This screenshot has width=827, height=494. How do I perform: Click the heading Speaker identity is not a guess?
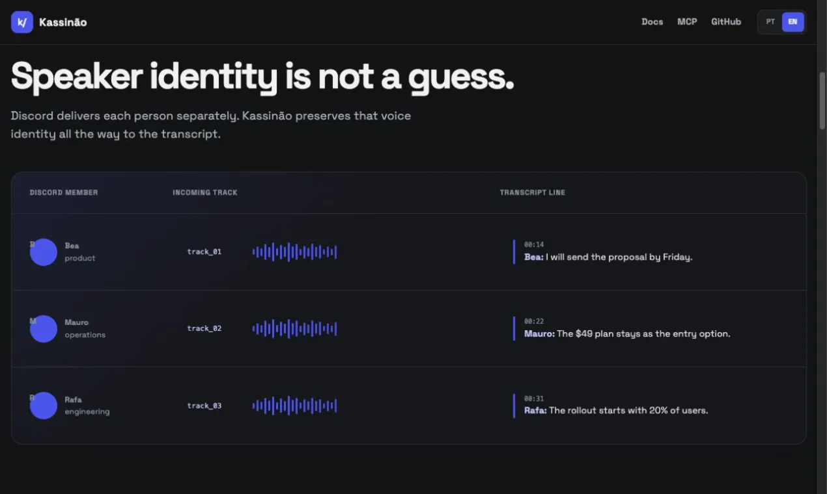[x=262, y=77]
